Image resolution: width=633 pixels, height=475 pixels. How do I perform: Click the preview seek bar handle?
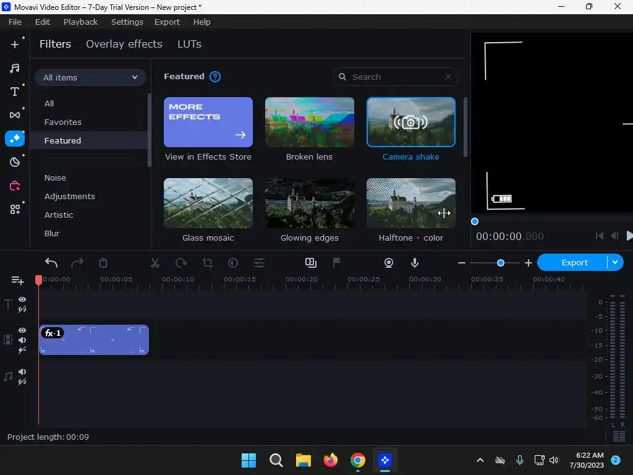(475, 221)
